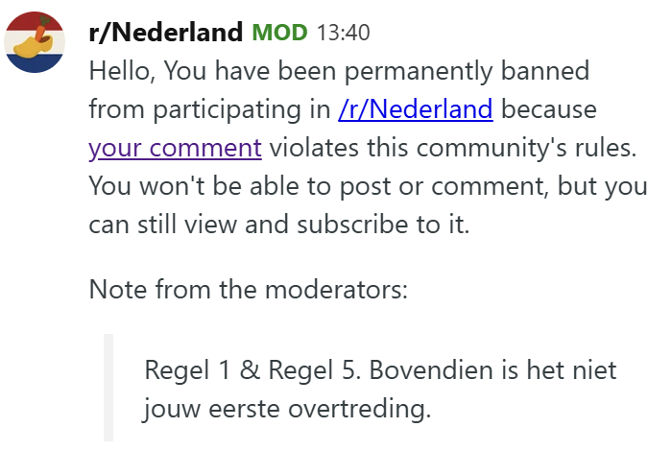Click 'Regel 1' in the moderator note
The width and height of the screenshot is (672, 451).
(x=186, y=369)
